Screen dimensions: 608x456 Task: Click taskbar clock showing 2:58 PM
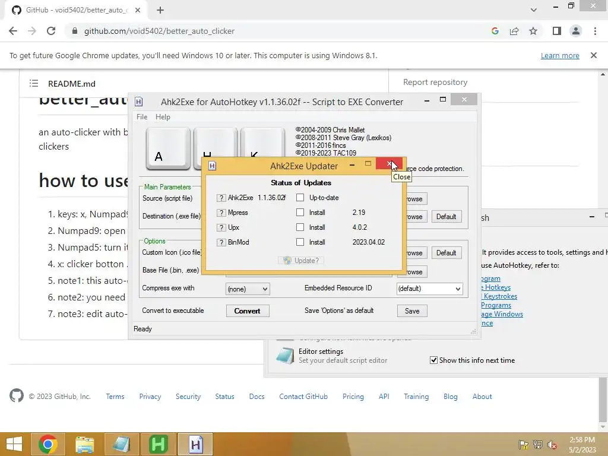[x=582, y=445]
